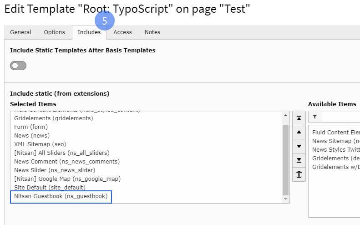
Task: Select Form (form) in Selected Items
Action: pyautogui.click(x=31, y=127)
